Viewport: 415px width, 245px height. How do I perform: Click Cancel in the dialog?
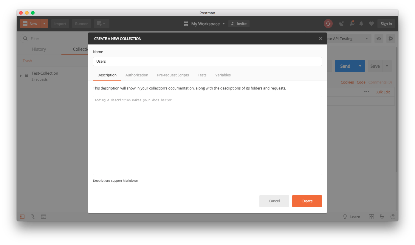tap(274, 201)
